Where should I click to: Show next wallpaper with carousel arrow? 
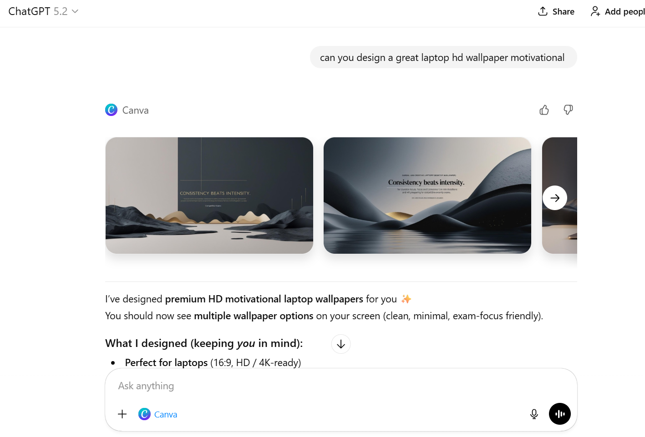(x=555, y=198)
